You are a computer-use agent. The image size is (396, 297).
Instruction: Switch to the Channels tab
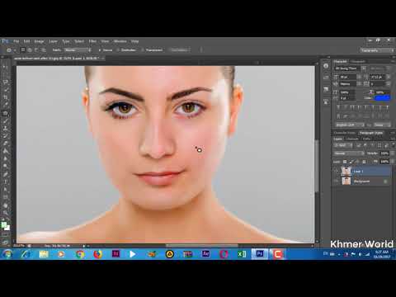352,139
